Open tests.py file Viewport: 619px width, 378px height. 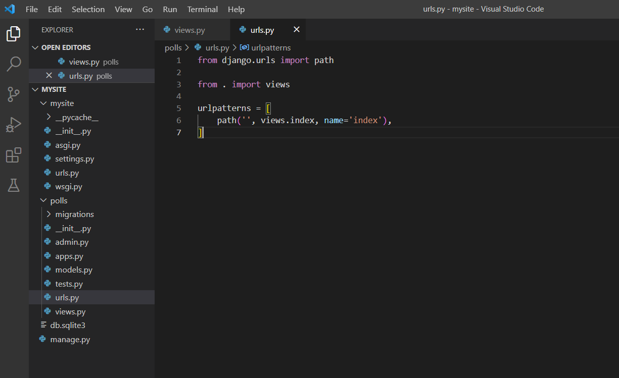91,284
